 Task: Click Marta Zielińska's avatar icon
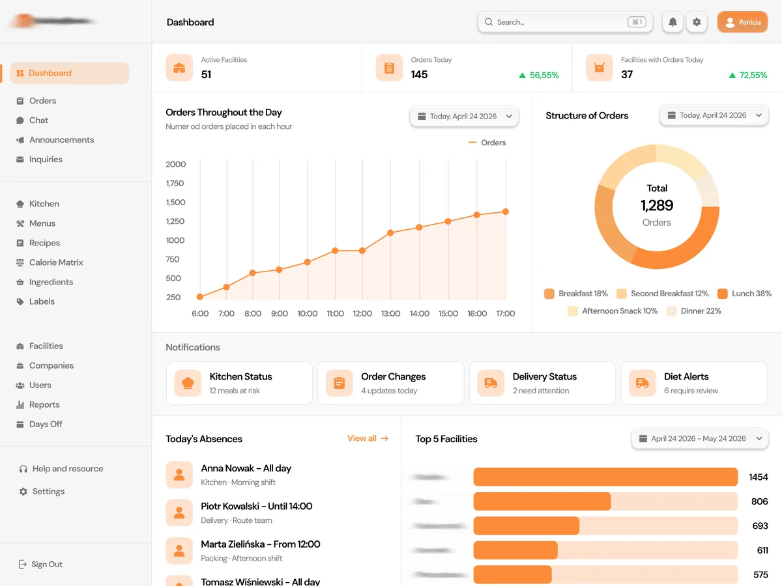[x=179, y=550]
